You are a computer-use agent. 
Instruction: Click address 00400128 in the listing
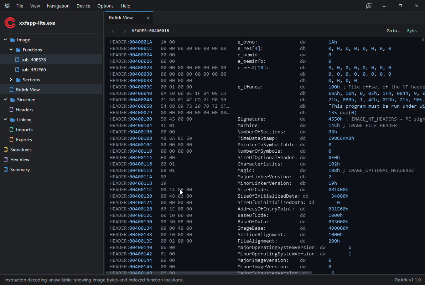(141, 209)
